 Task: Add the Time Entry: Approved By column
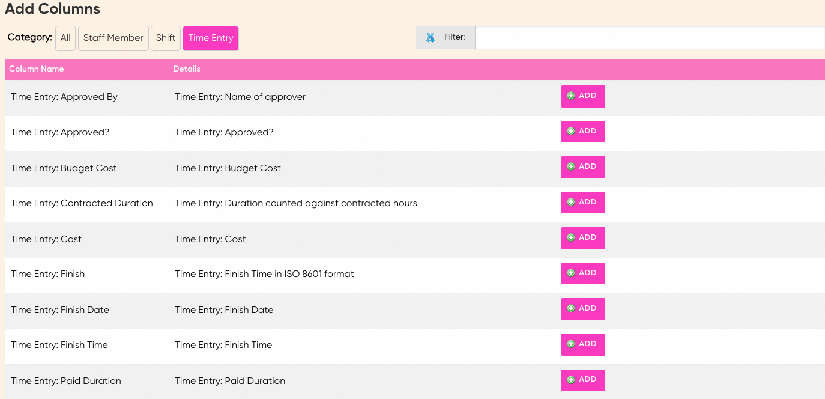pos(583,96)
